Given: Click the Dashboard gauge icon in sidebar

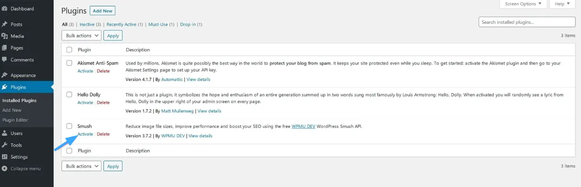Looking at the screenshot, I should point(5,9).
